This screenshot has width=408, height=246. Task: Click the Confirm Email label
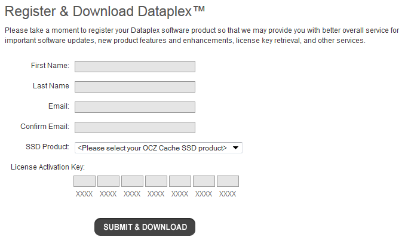(x=45, y=127)
